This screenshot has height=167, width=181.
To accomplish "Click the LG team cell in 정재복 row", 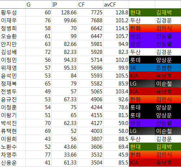I will pos(142,84).
